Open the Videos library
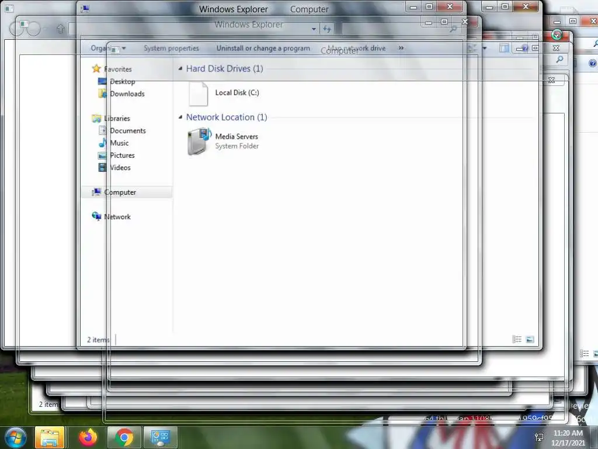Image resolution: width=598 pixels, height=449 pixels. pyautogui.click(x=114, y=168)
